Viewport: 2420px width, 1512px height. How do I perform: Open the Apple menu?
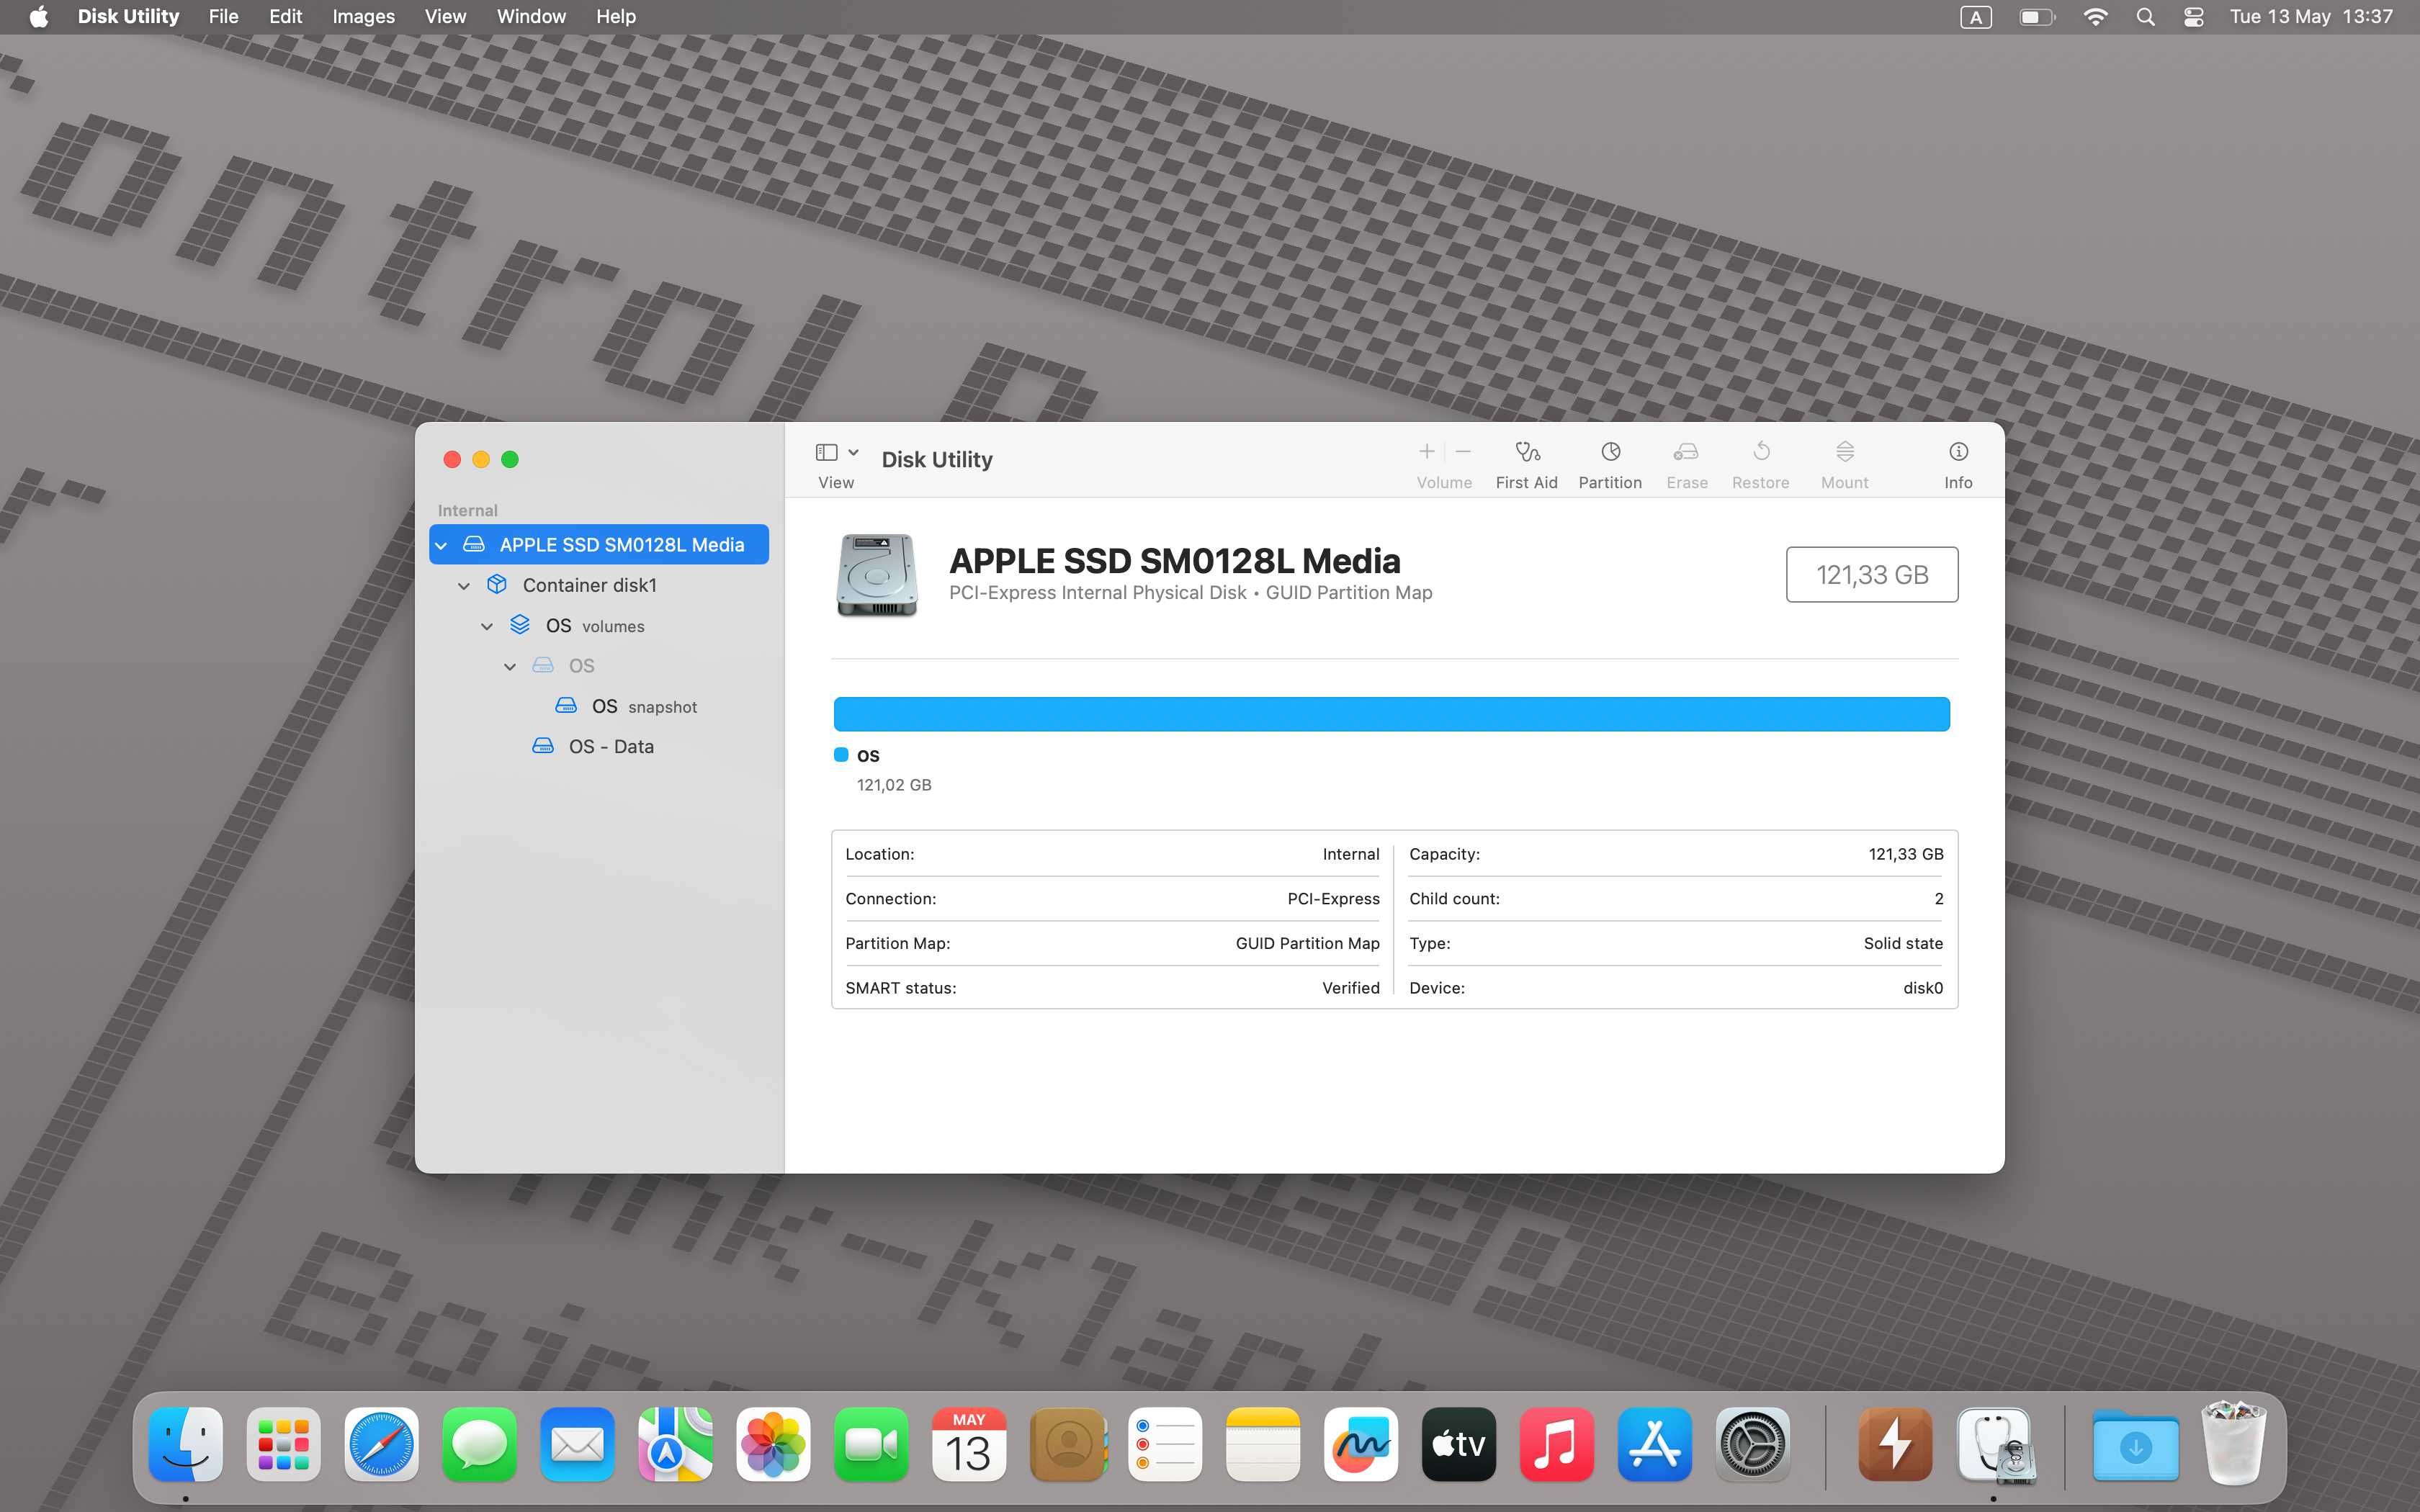[38, 17]
